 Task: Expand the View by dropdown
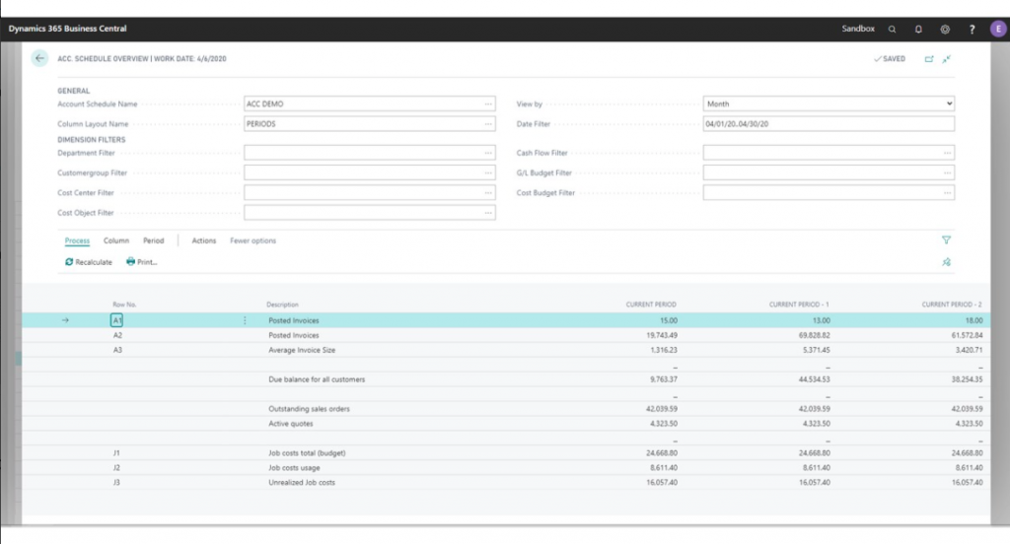pyautogui.click(x=829, y=103)
